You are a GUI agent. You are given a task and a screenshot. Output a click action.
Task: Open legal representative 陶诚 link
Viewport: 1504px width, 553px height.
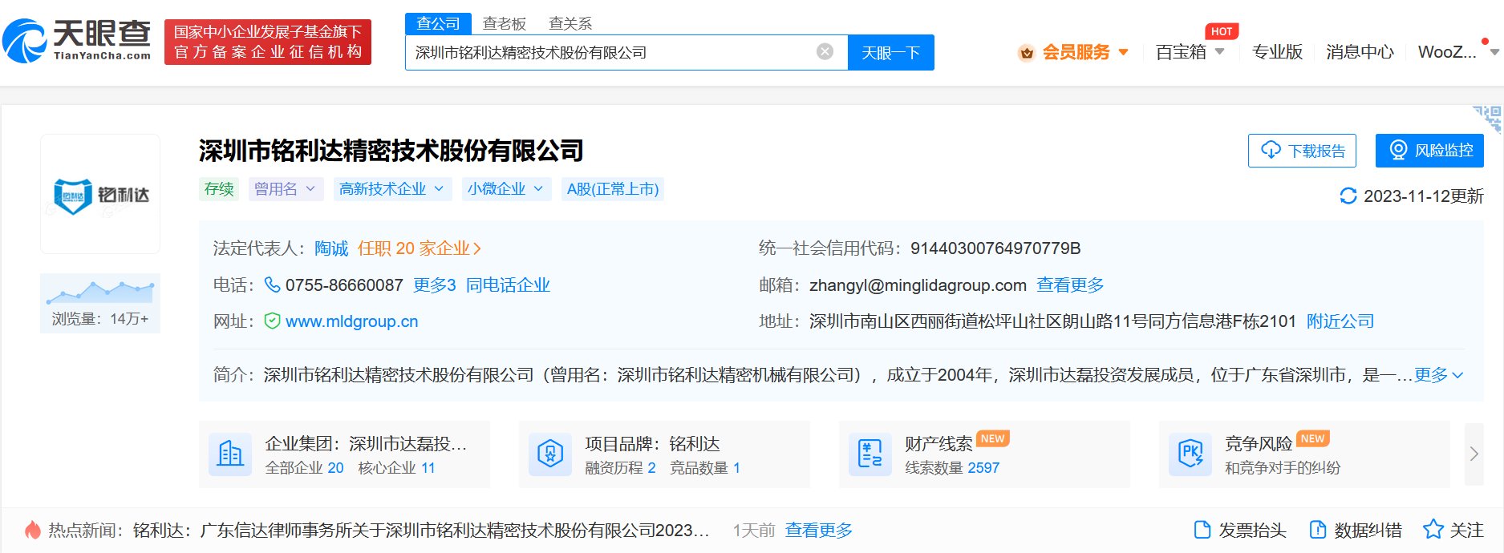[331, 248]
